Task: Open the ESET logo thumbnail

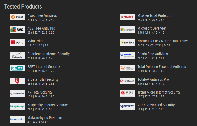Action: 17,68
